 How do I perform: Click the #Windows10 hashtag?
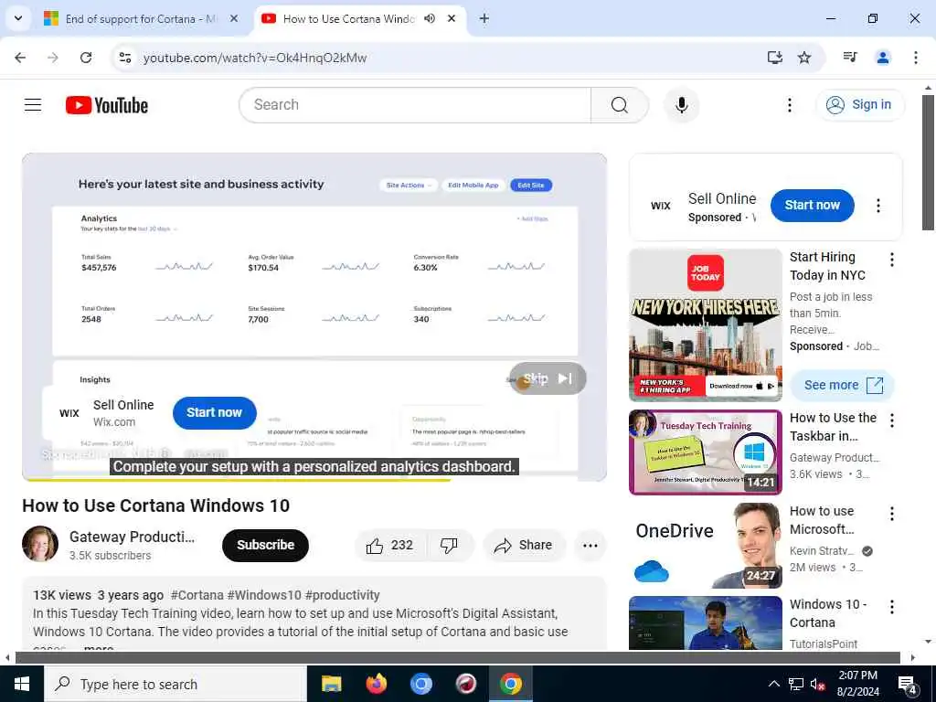point(264,595)
